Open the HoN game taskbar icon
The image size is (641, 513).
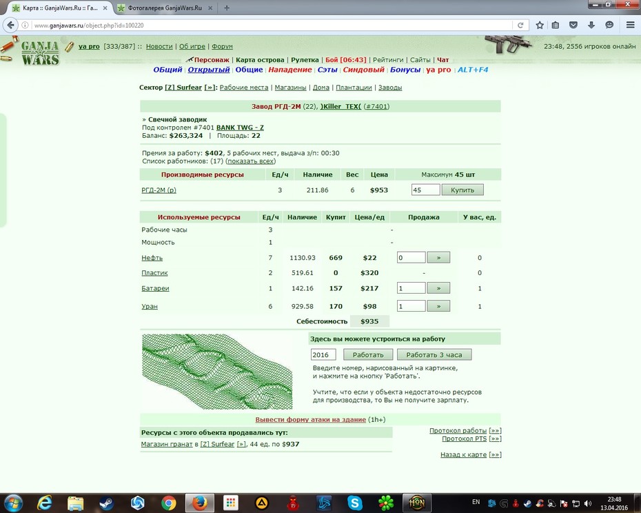416,503
